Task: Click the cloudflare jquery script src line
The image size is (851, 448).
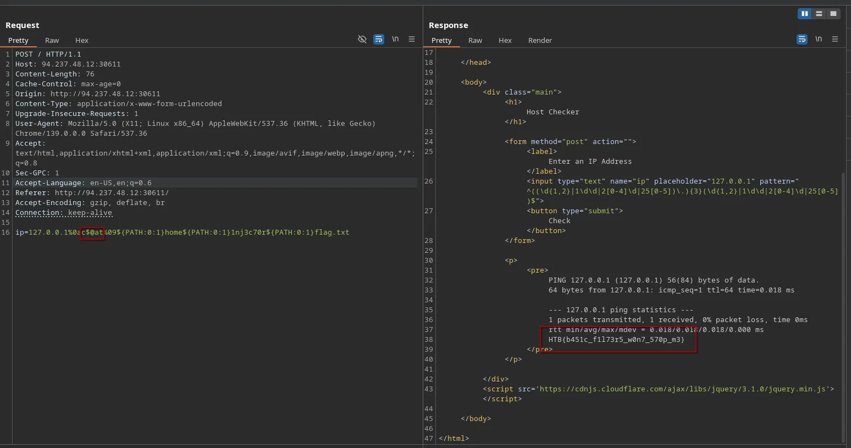Action: click(x=659, y=389)
